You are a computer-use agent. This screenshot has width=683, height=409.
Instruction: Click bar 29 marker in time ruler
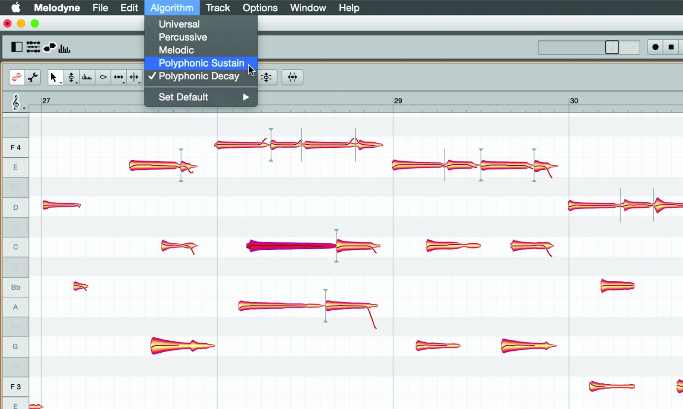(398, 101)
